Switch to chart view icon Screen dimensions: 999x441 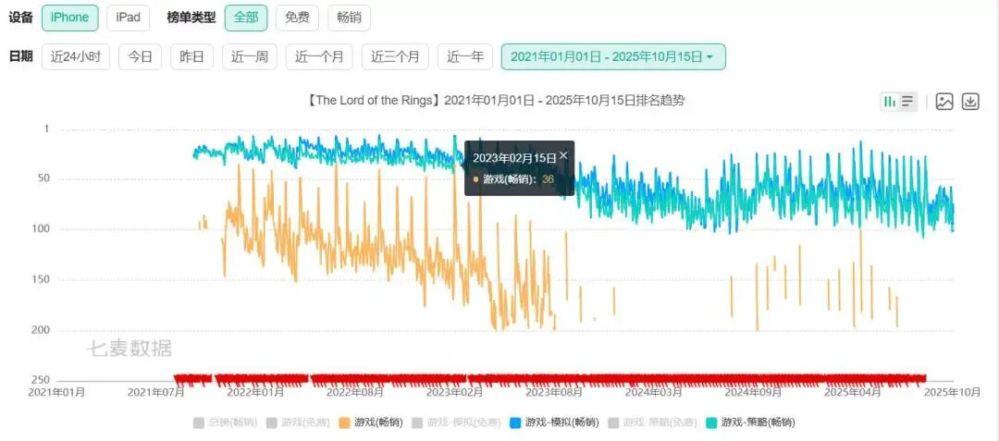[890, 102]
